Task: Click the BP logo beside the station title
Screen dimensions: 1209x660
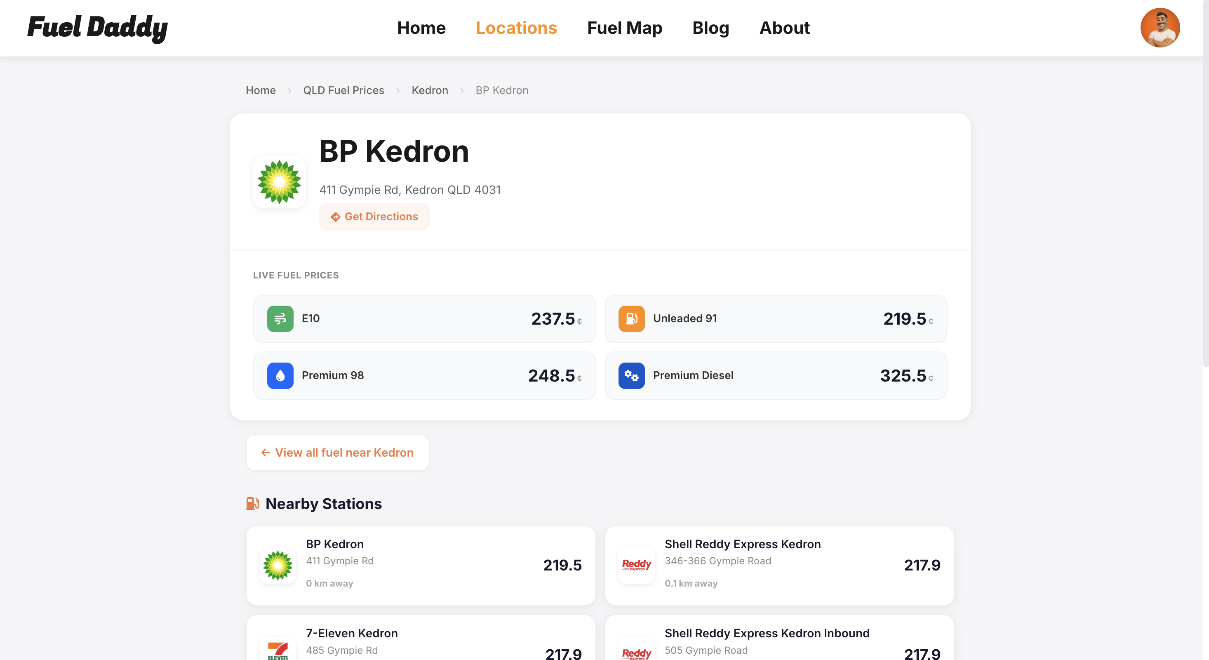Action: click(x=279, y=181)
